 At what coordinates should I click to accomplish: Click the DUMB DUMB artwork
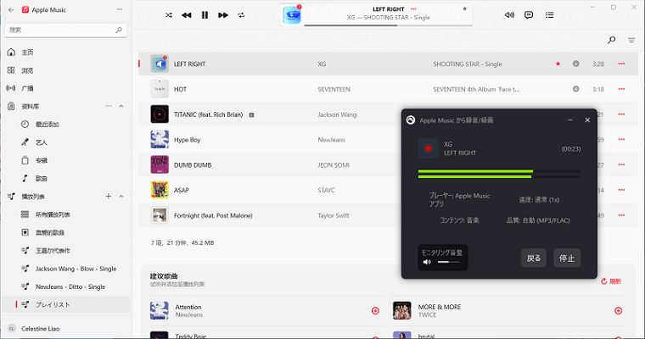tap(160, 164)
